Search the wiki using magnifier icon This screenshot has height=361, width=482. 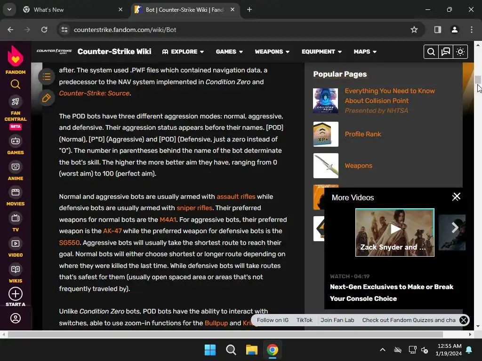[x=431, y=52]
